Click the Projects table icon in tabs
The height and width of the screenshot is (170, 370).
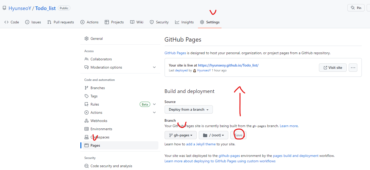point(107,22)
